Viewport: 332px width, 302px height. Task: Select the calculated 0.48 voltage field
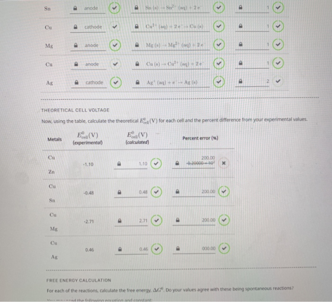(131, 192)
